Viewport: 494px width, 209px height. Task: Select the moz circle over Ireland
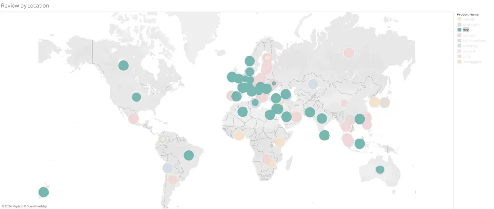(232, 77)
